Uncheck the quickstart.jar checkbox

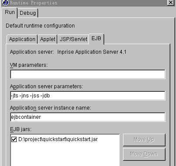14,139
